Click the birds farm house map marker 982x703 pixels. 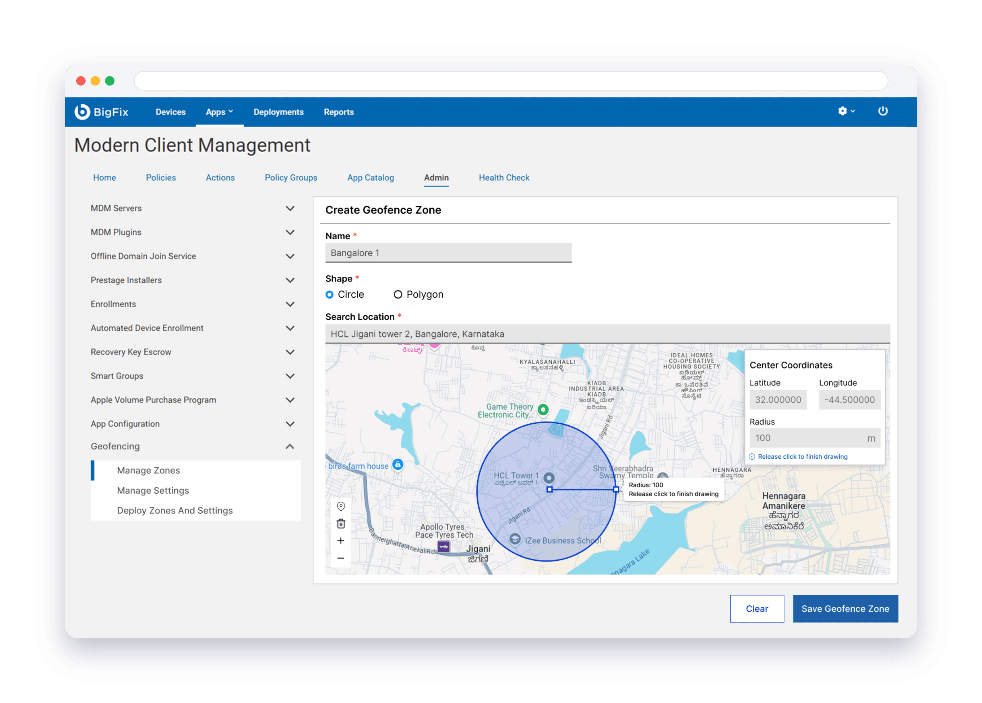click(x=397, y=465)
